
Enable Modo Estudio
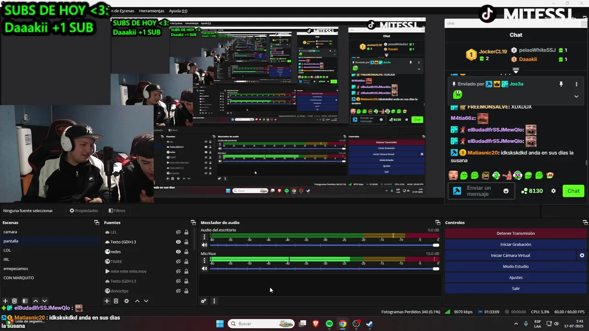(516, 266)
